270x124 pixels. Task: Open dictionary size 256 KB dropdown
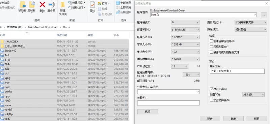point(185,44)
